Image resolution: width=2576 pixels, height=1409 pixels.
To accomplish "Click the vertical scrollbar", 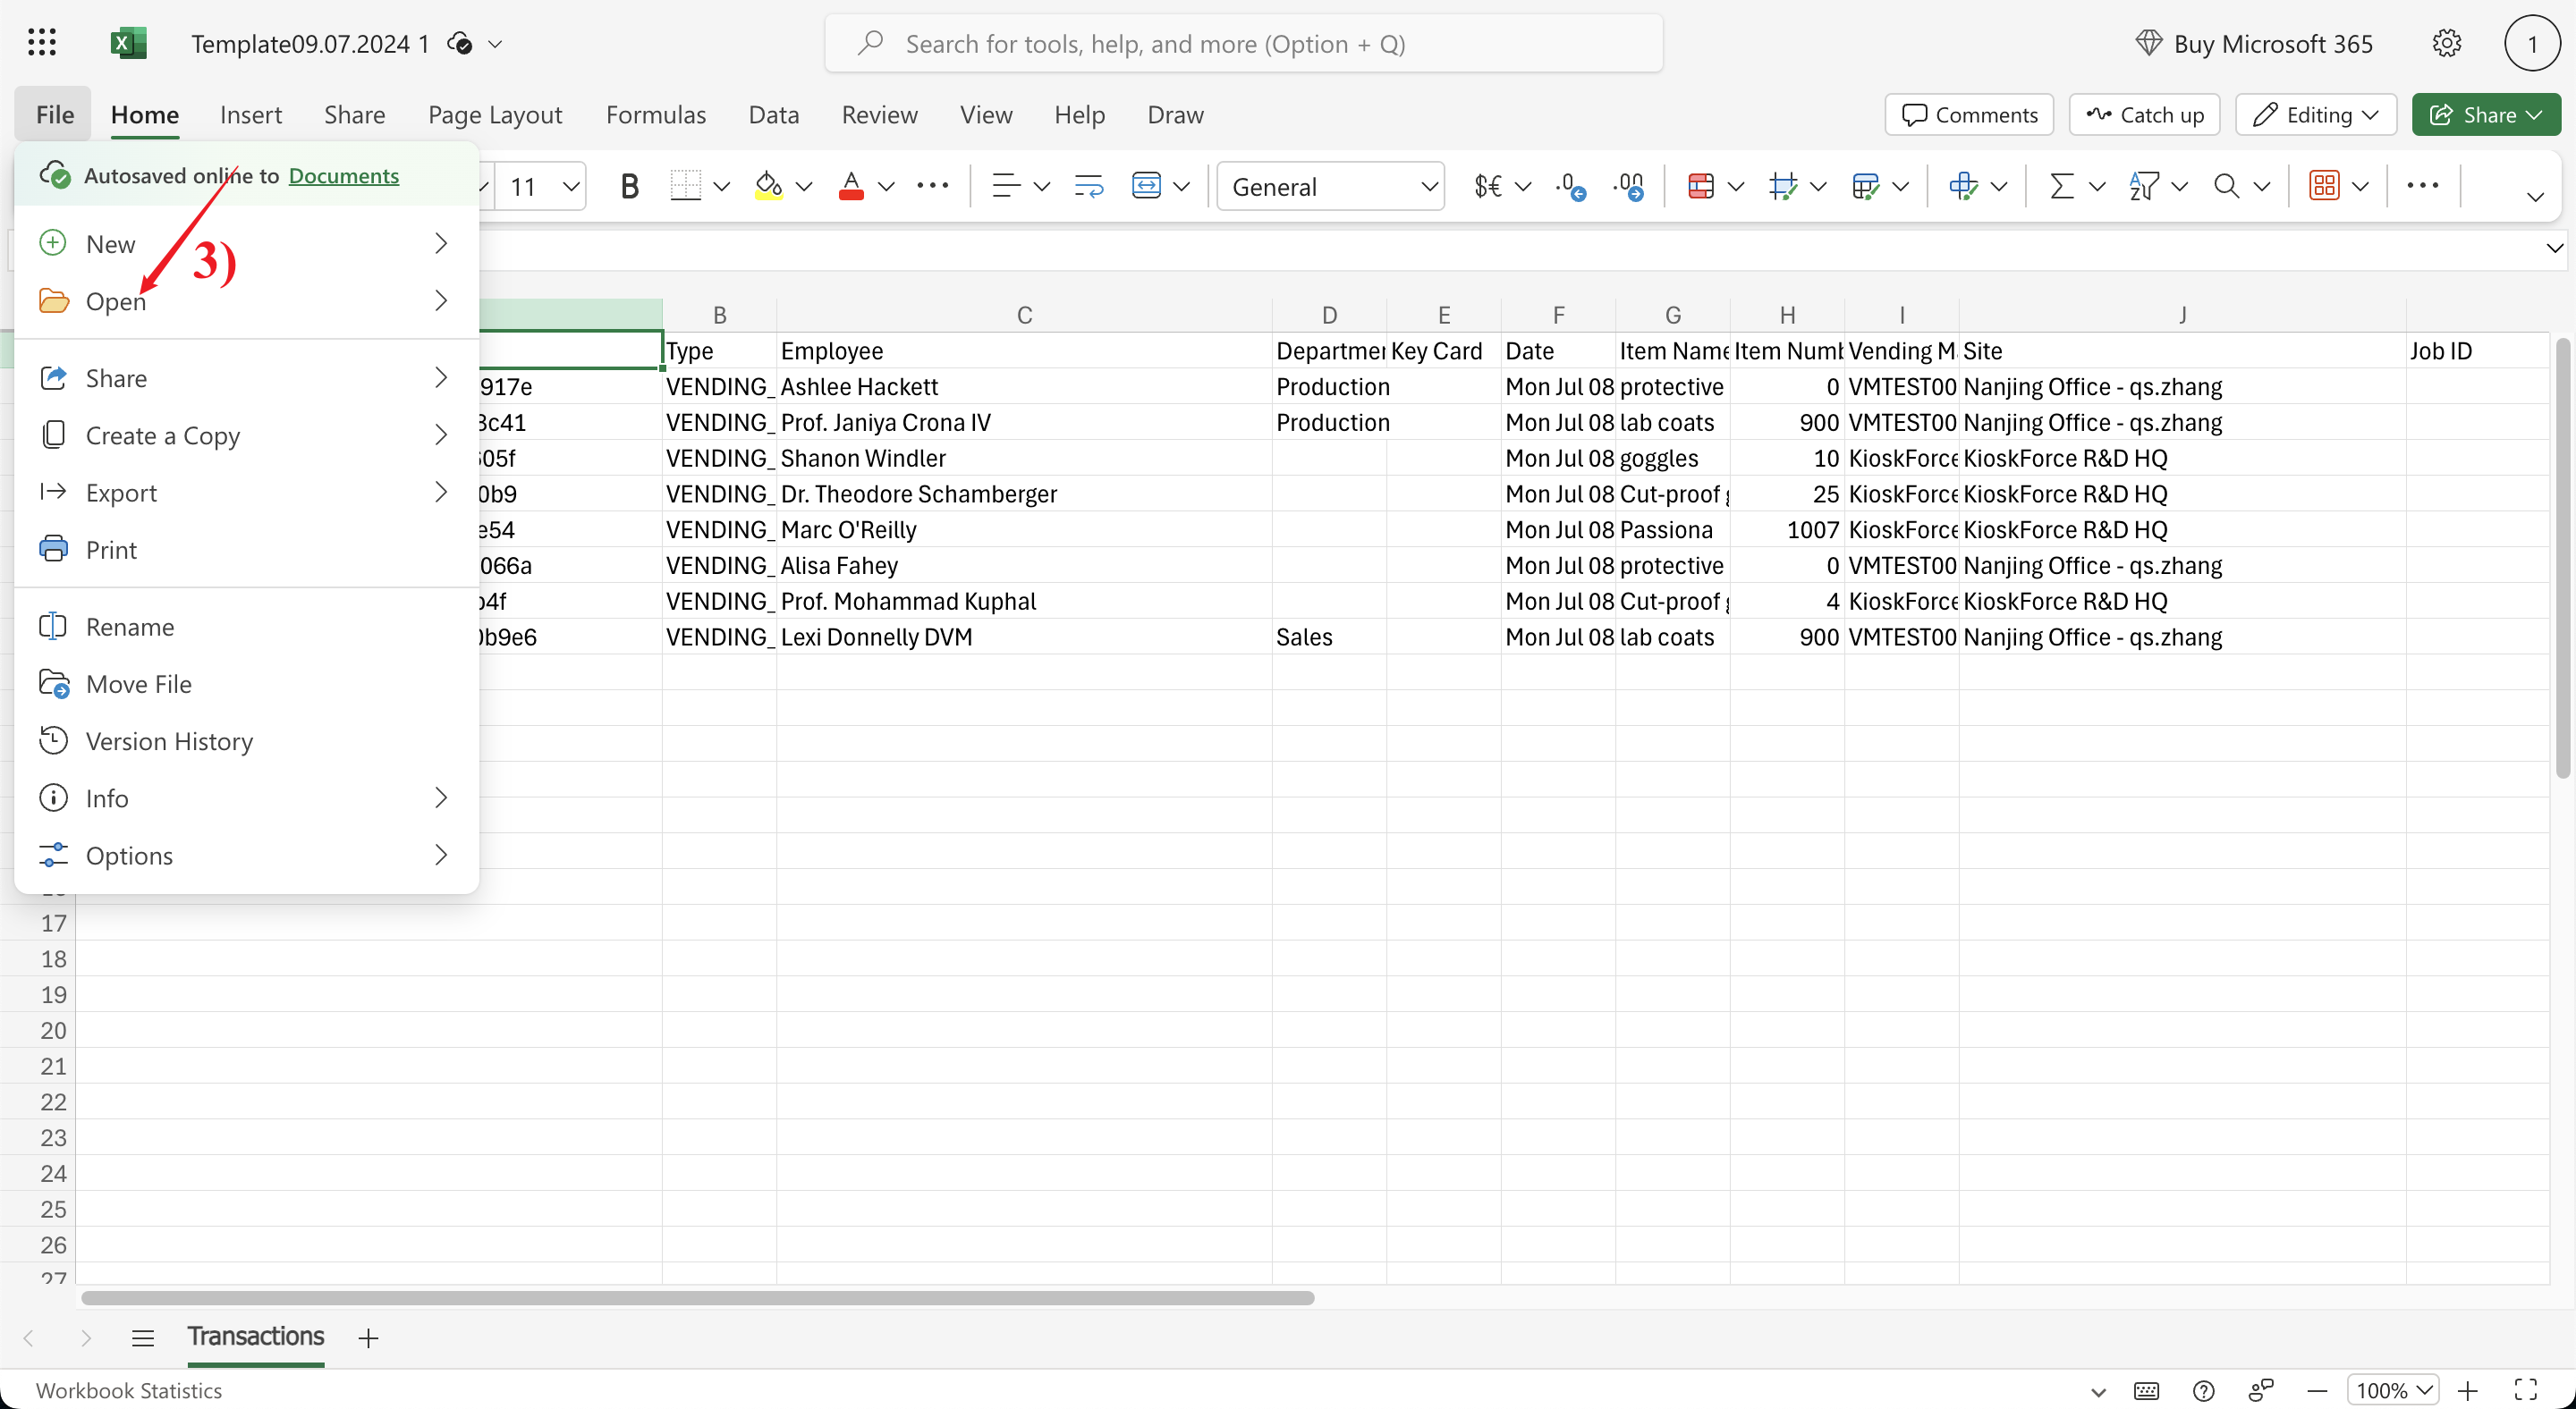I will (x=2561, y=558).
